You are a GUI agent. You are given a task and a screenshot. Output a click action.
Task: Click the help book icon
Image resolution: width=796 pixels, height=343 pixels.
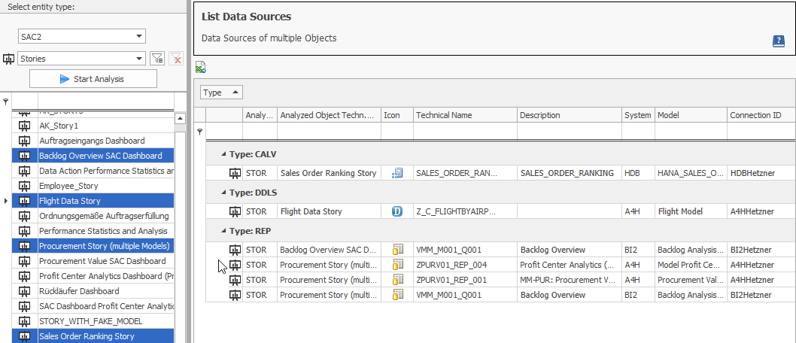pos(779,41)
